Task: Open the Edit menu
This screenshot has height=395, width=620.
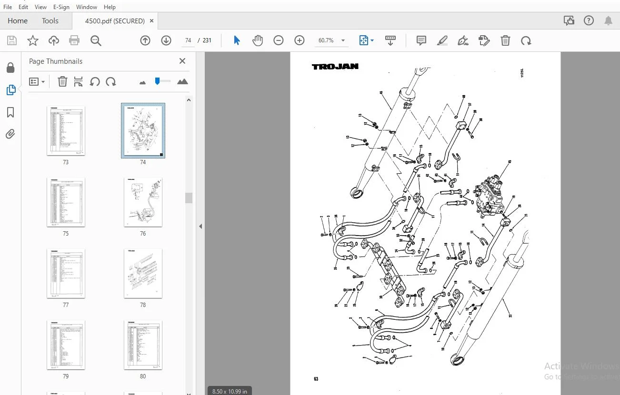Action: (x=23, y=7)
